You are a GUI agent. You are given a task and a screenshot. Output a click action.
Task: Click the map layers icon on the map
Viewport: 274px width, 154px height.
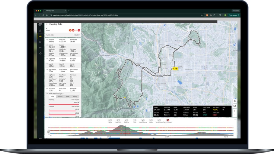234,101
